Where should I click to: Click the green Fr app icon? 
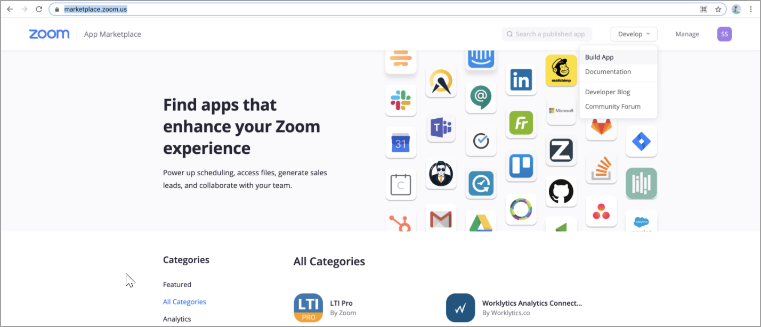point(521,123)
